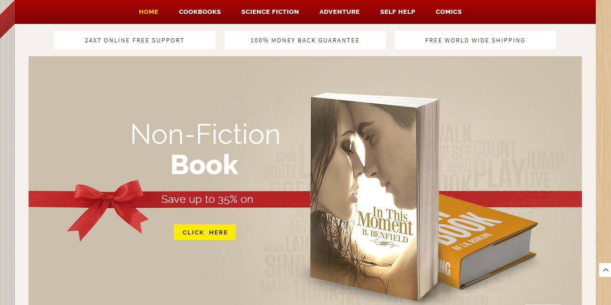611x305 pixels.
Task: Click the bold 'Book' heading word
Action: [x=205, y=164]
